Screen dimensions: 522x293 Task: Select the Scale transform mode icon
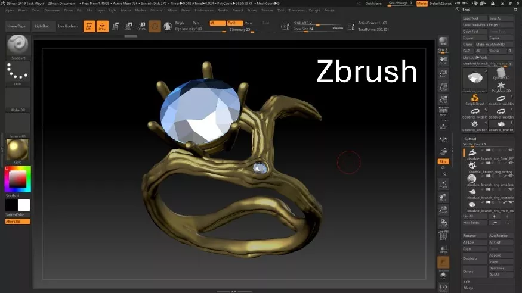128,26
